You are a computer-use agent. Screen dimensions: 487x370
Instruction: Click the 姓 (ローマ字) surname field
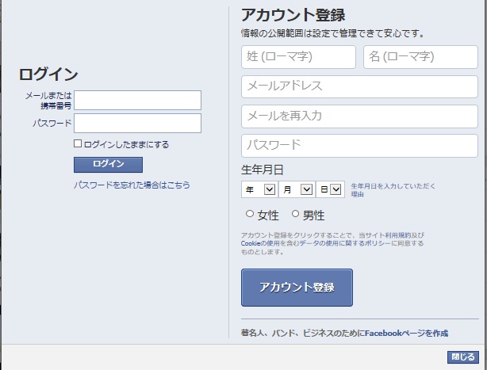click(x=298, y=57)
